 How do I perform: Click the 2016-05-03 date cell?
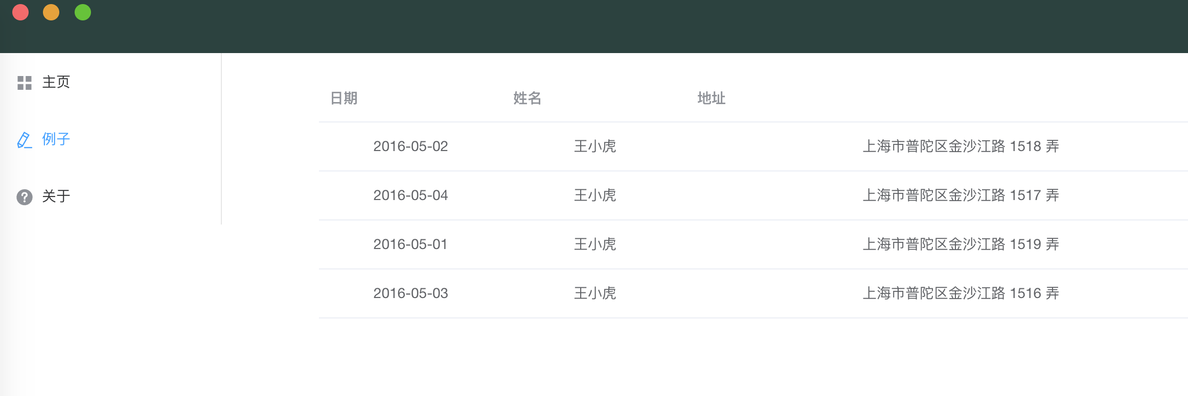tap(410, 293)
